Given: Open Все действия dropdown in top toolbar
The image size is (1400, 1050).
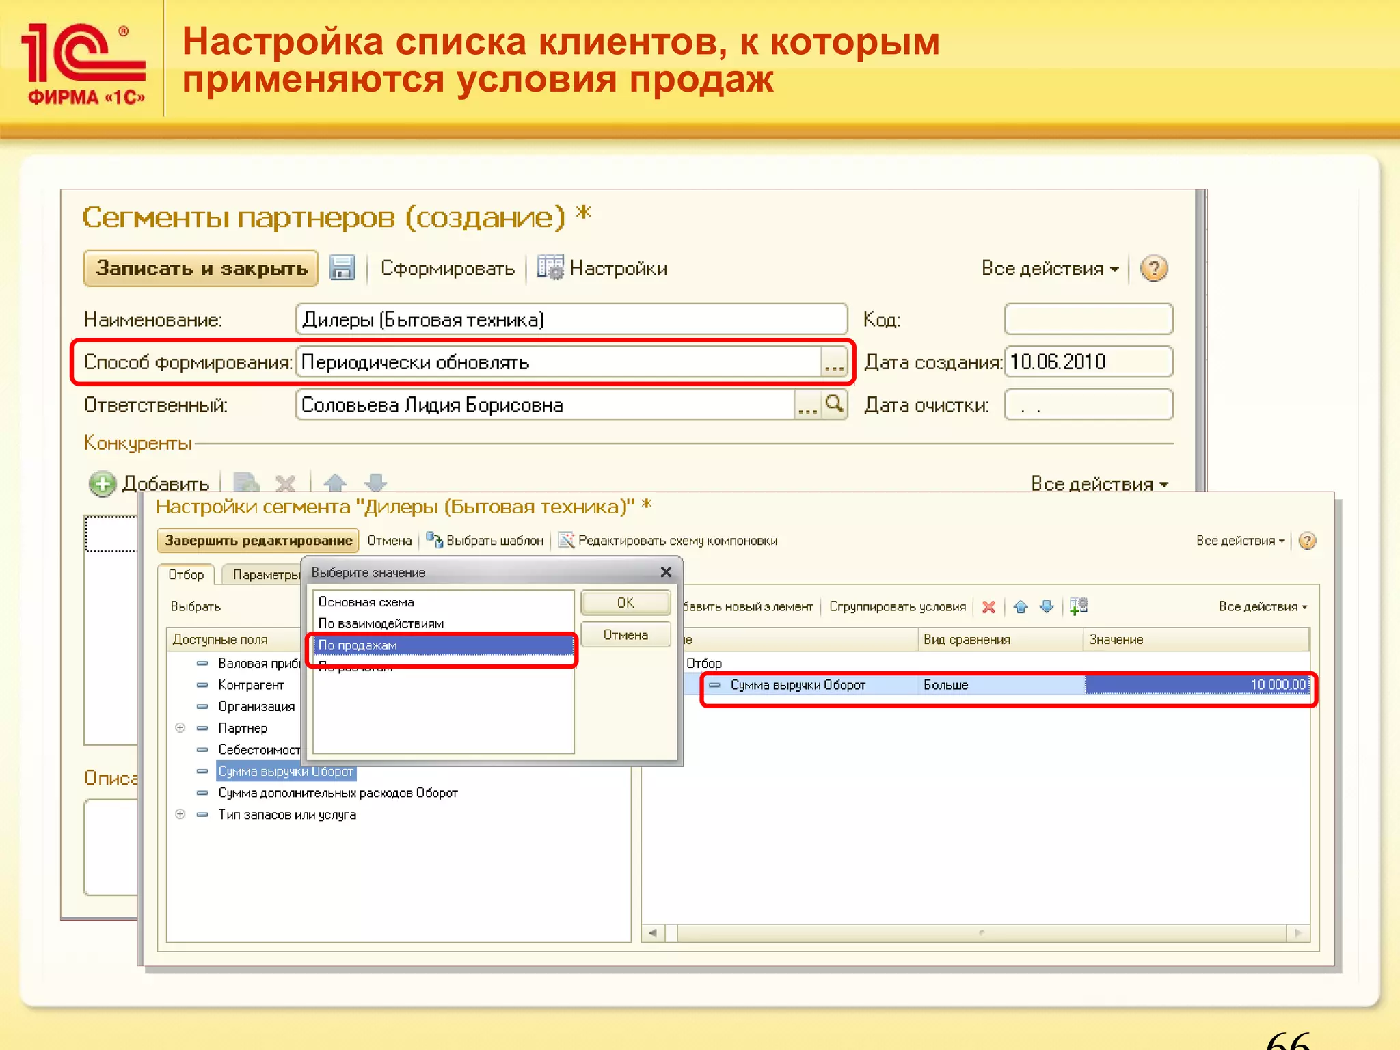Looking at the screenshot, I should point(1049,269).
